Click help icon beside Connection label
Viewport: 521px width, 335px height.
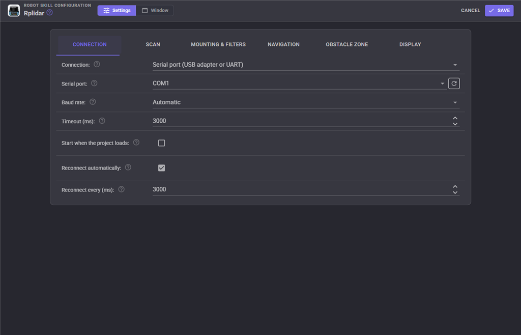tap(97, 64)
